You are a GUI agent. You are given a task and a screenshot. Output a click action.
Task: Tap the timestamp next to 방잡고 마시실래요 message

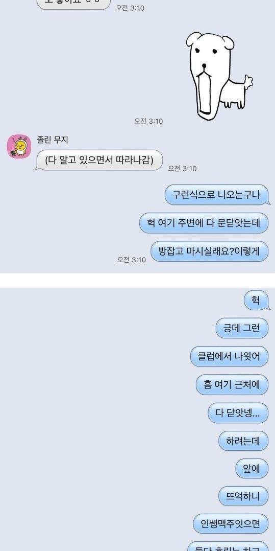click(x=132, y=259)
